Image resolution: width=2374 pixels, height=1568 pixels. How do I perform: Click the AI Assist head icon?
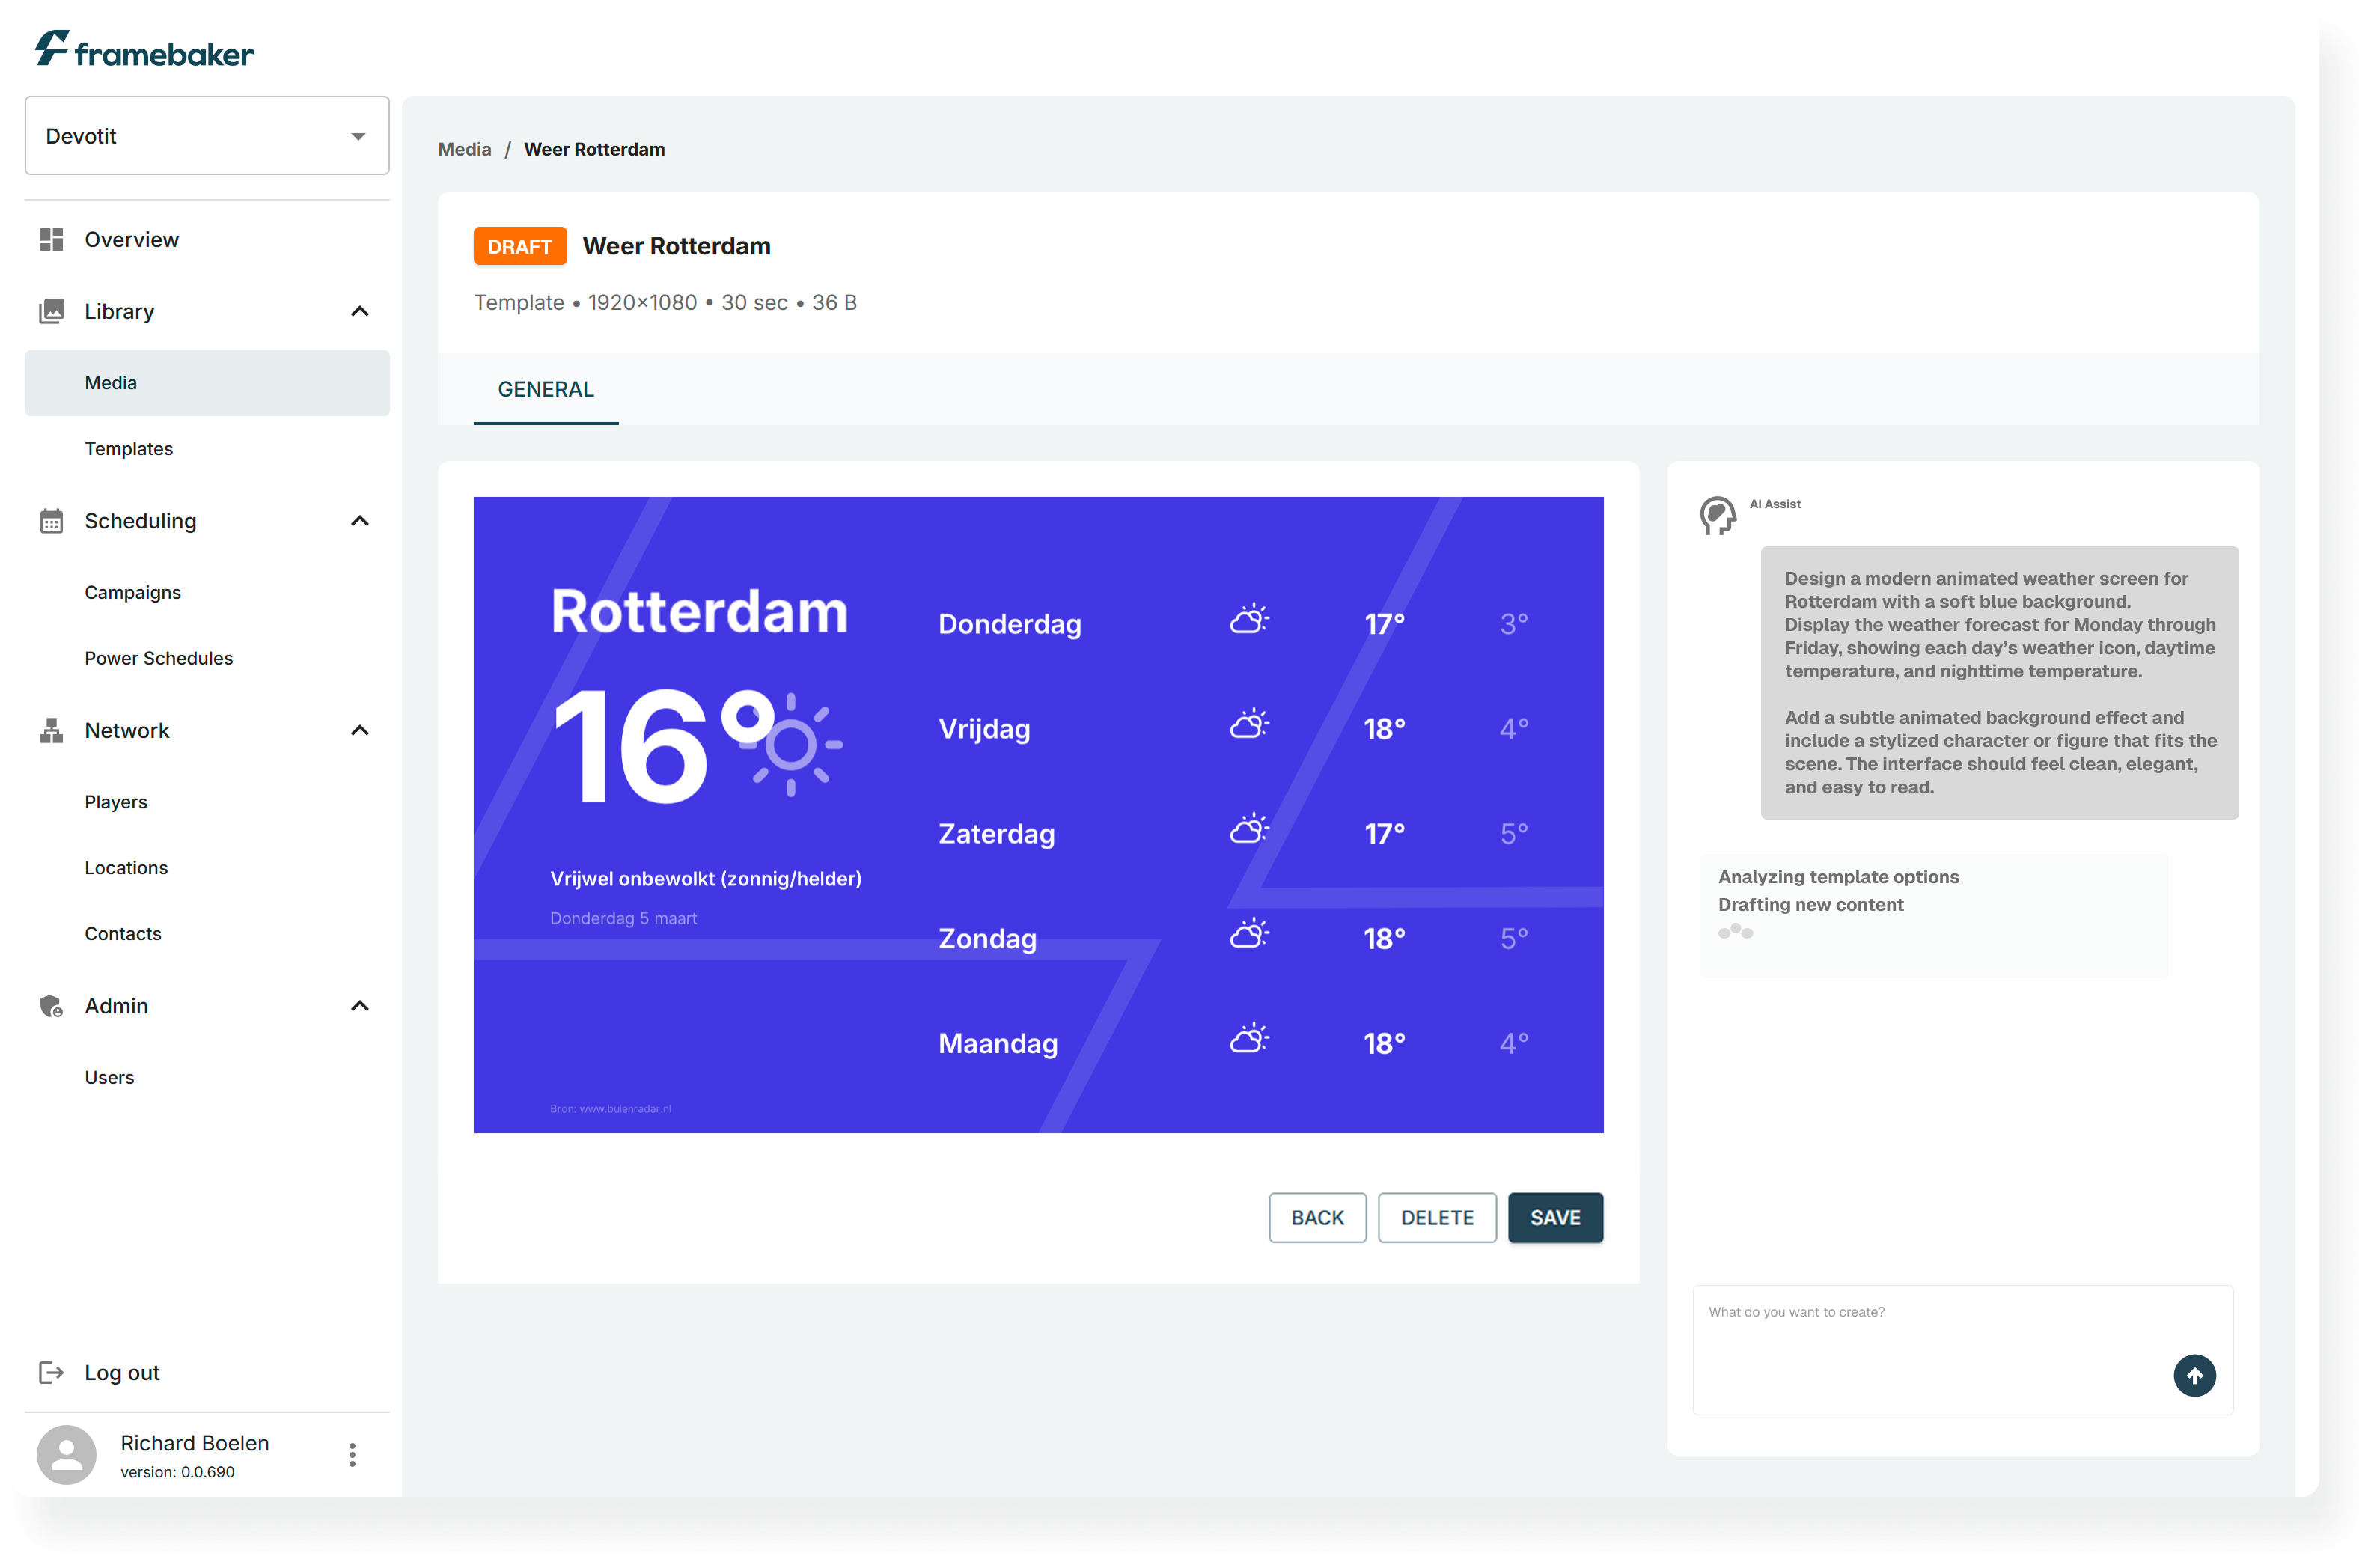coord(1718,516)
